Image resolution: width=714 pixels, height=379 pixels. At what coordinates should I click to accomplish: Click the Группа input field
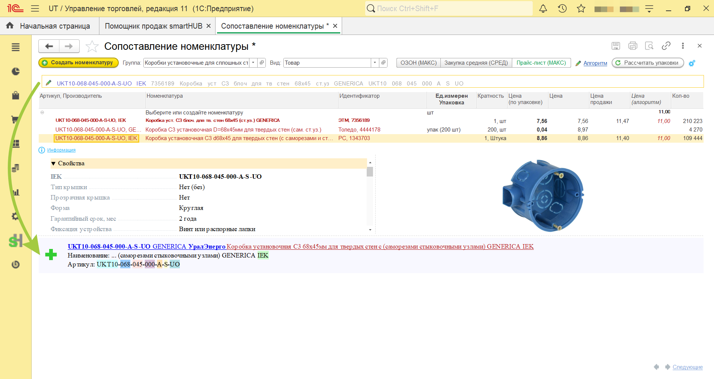(x=196, y=63)
